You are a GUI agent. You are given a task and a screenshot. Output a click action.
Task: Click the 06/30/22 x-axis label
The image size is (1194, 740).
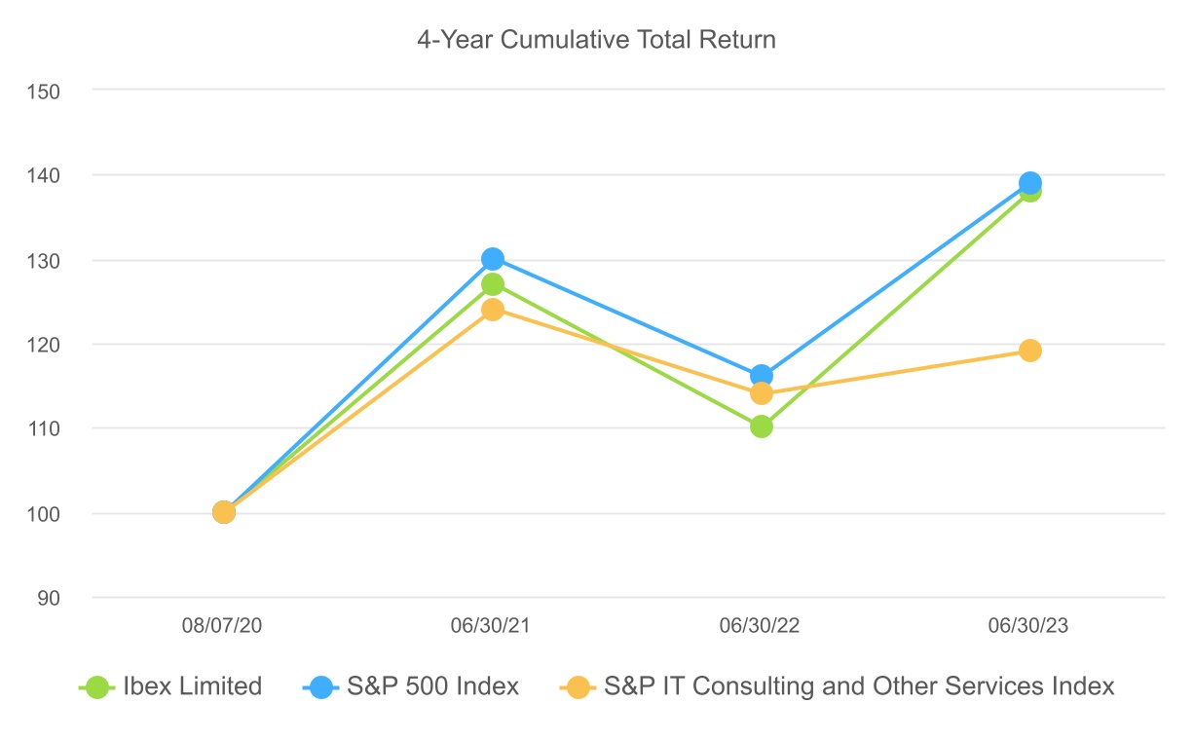(762, 626)
